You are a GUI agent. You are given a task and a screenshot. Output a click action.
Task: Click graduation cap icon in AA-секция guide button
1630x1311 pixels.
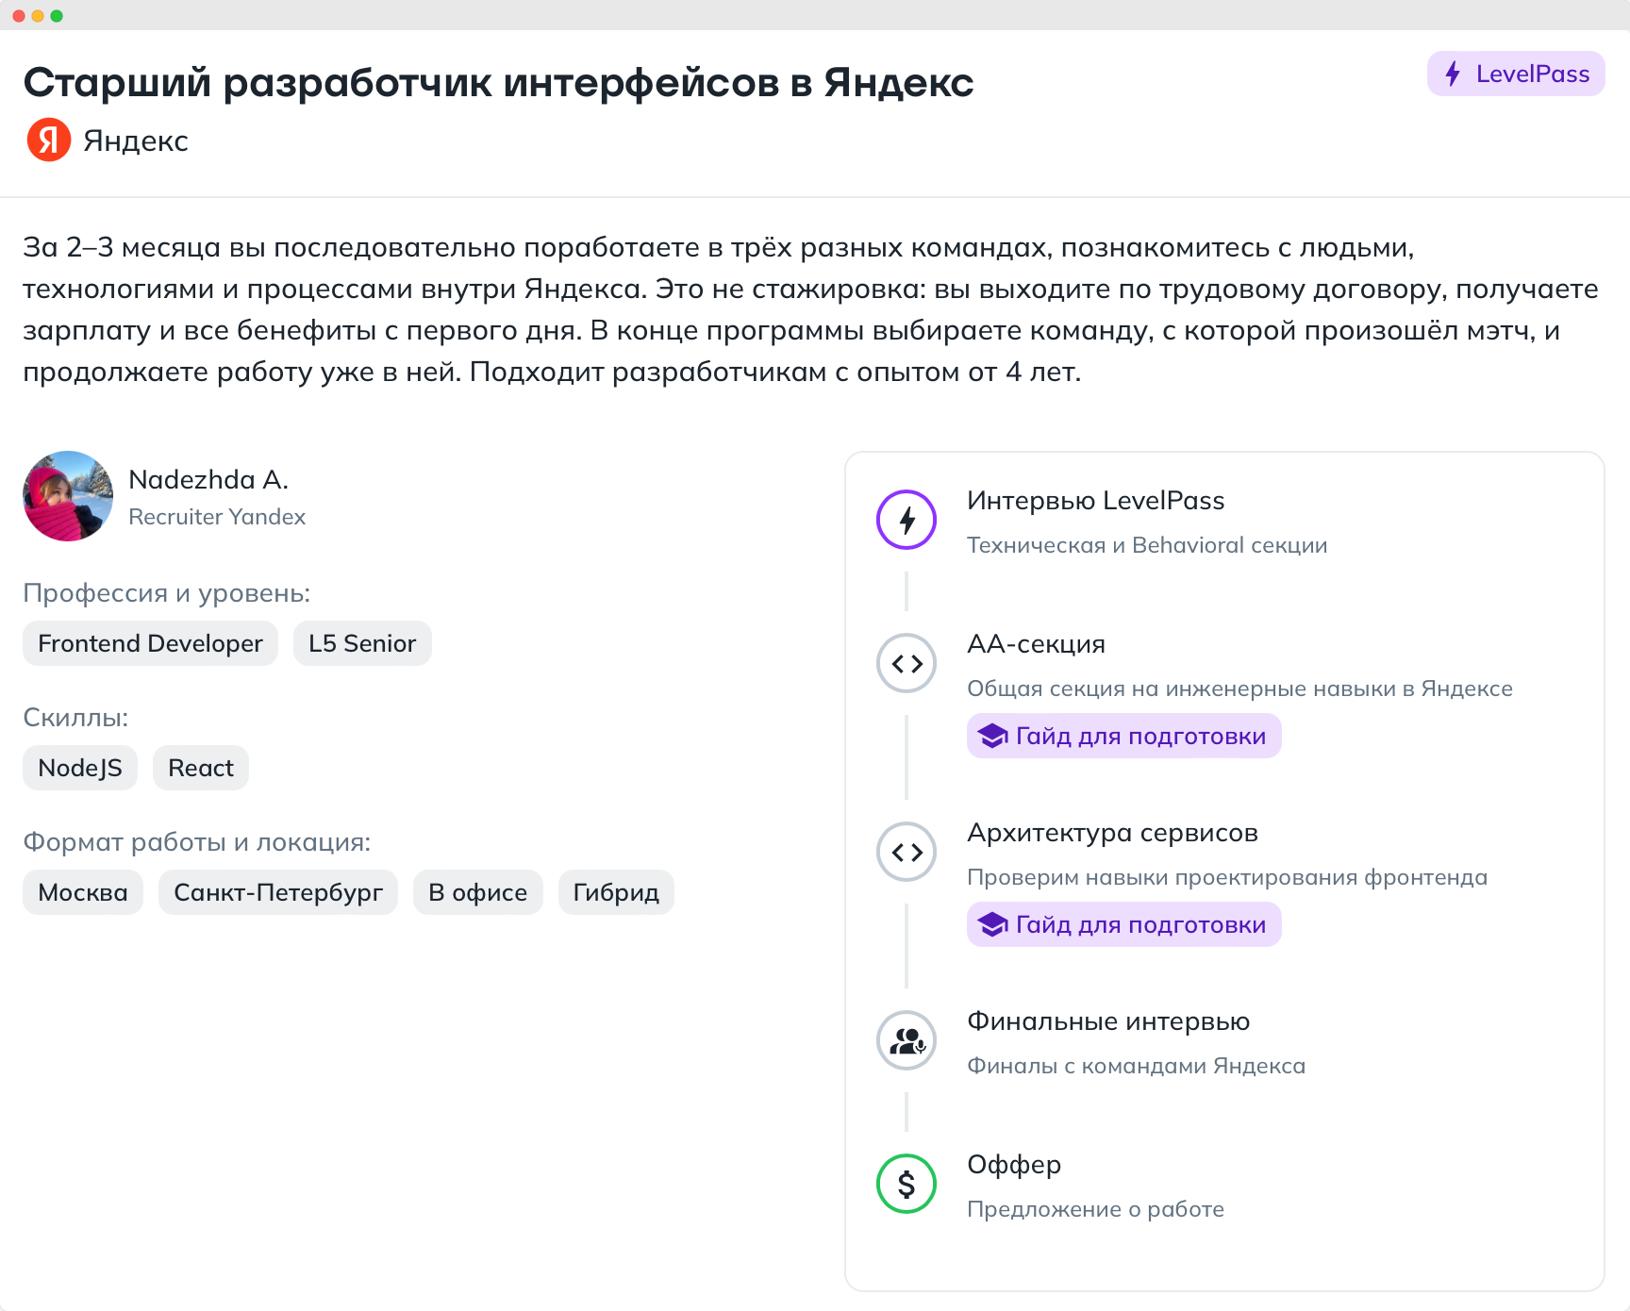992,736
